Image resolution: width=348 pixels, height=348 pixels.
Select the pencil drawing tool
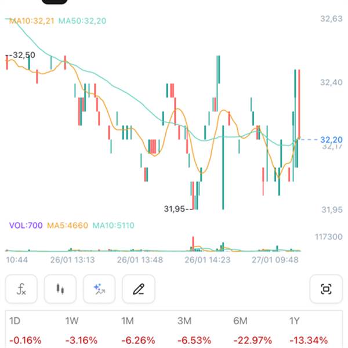coord(138,288)
